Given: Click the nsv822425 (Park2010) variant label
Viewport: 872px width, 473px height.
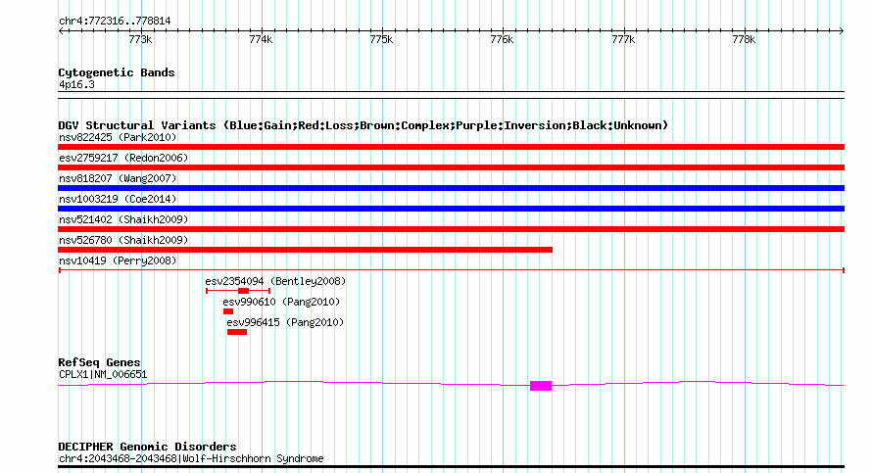Looking at the screenshot, I should 118,137.
